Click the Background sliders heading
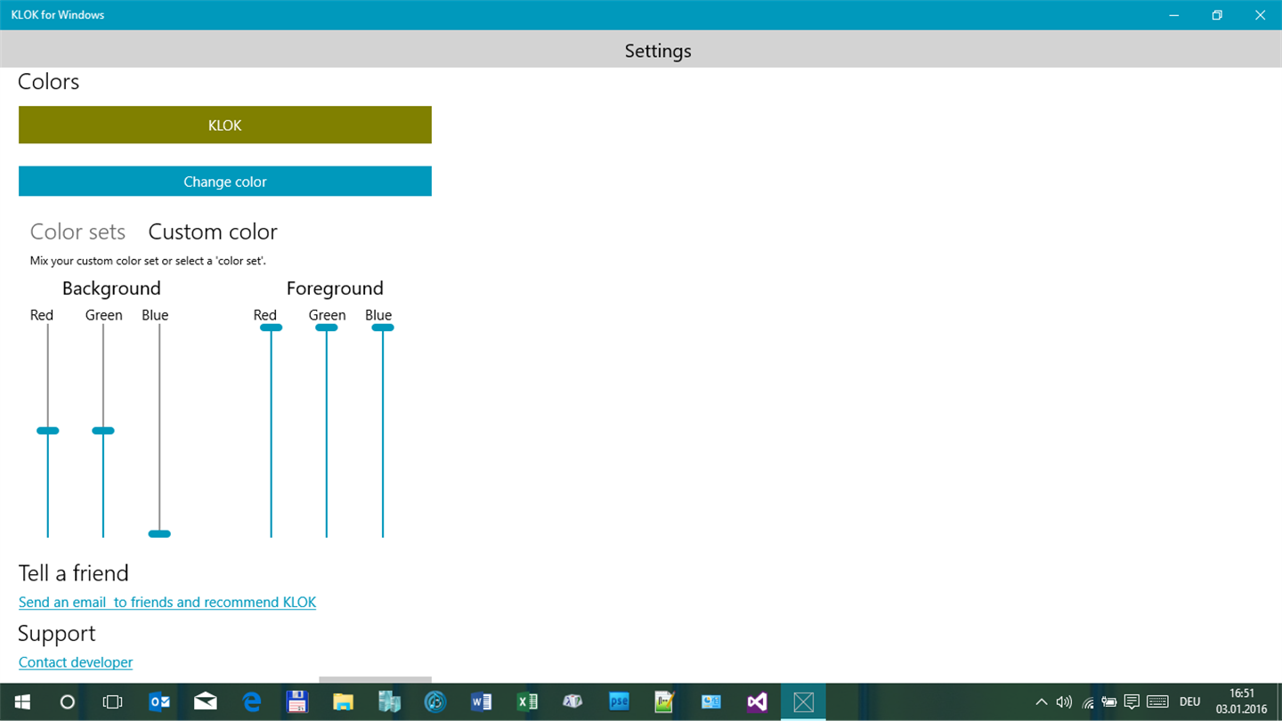Image resolution: width=1282 pixels, height=721 pixels. 111,288
